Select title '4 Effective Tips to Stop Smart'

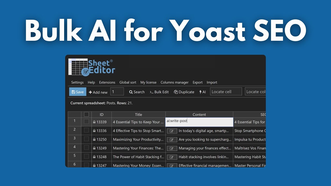pyautogui.click(x=138, y=131)
